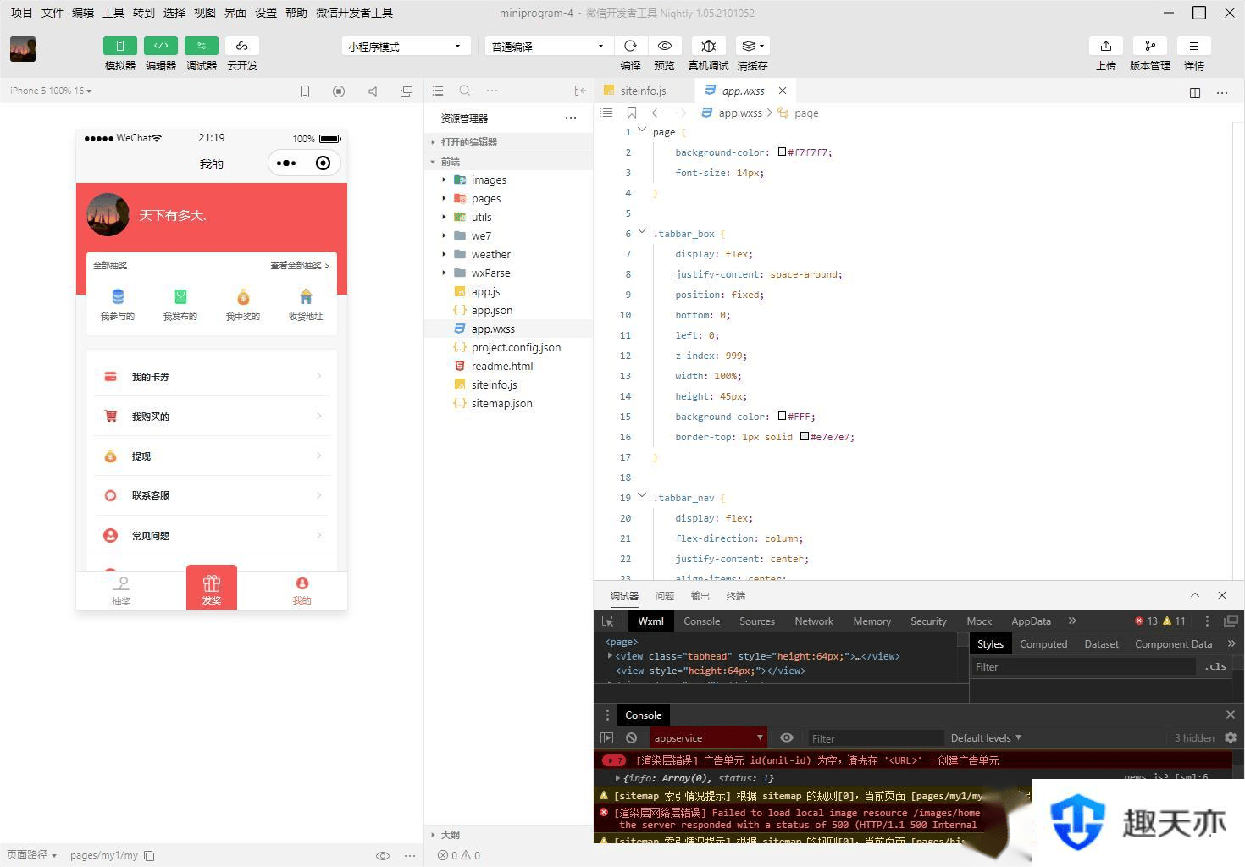Tap 查看全部抽奖 link in the simulator
1245x867 pixels.
[x=300, y=266]
